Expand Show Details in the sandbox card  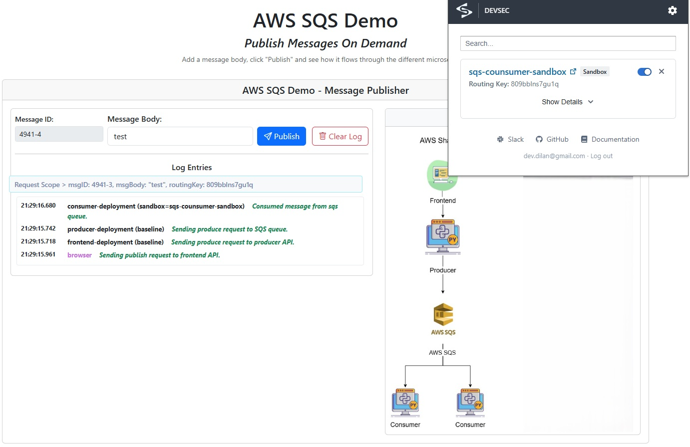tap(568, 102)
